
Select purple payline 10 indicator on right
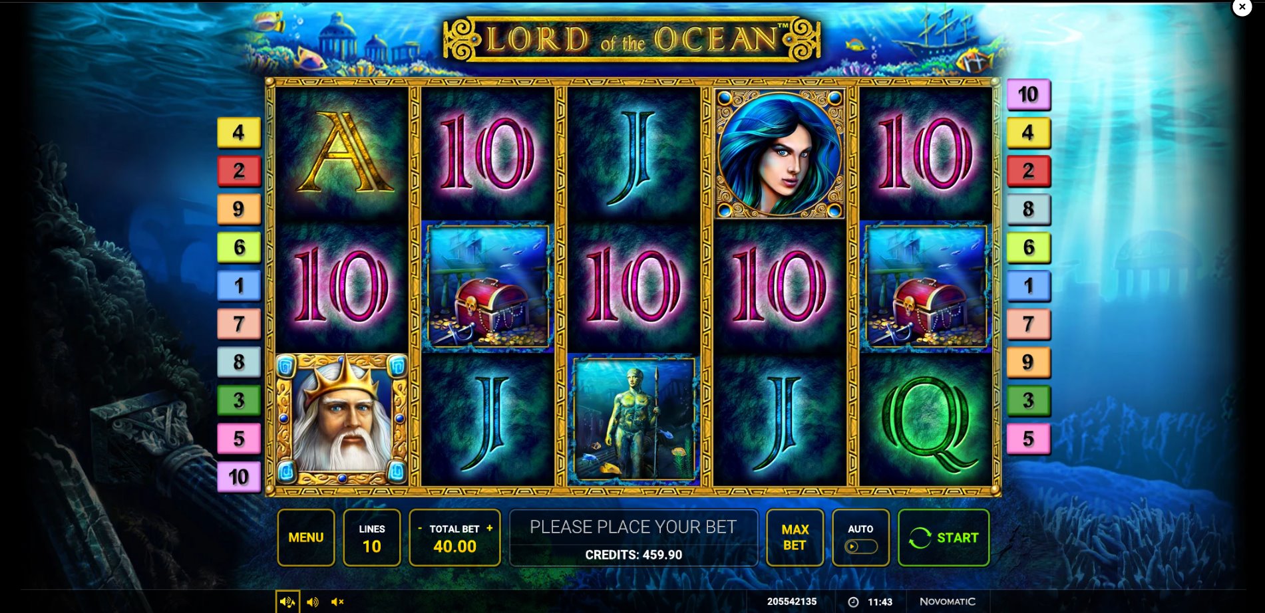[1028, 94]
